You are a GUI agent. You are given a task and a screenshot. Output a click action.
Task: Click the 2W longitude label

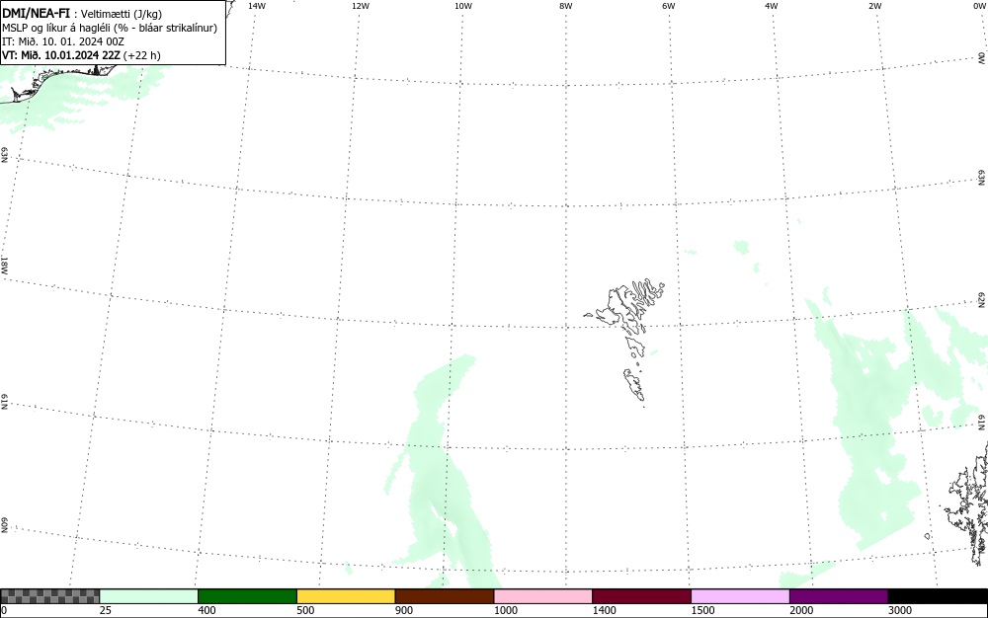coord(874,6)
